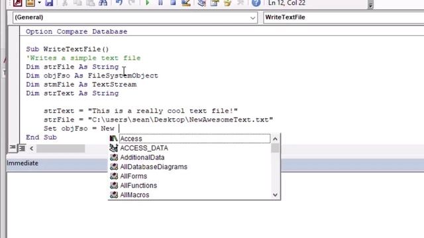Click the Cut scissors icon
Screen dimensions: 424x238
pos(65,3)
